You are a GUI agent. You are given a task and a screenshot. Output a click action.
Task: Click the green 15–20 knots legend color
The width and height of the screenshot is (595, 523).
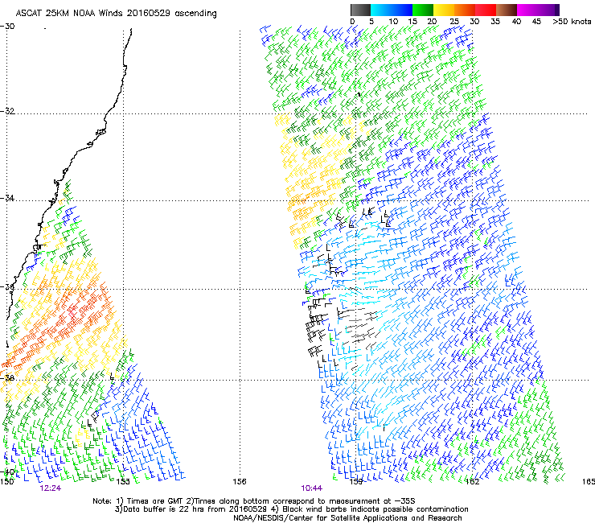click(x=423, y=10)
